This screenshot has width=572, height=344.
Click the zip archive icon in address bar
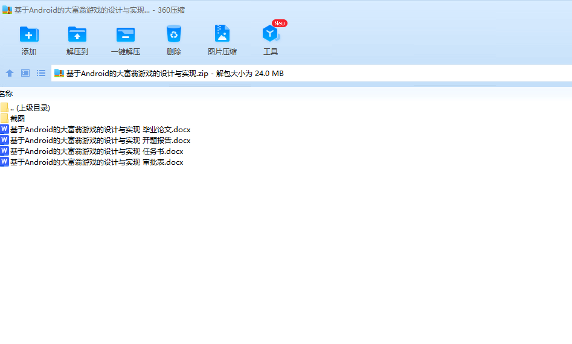pyautogui.click(x=59, y=73)
